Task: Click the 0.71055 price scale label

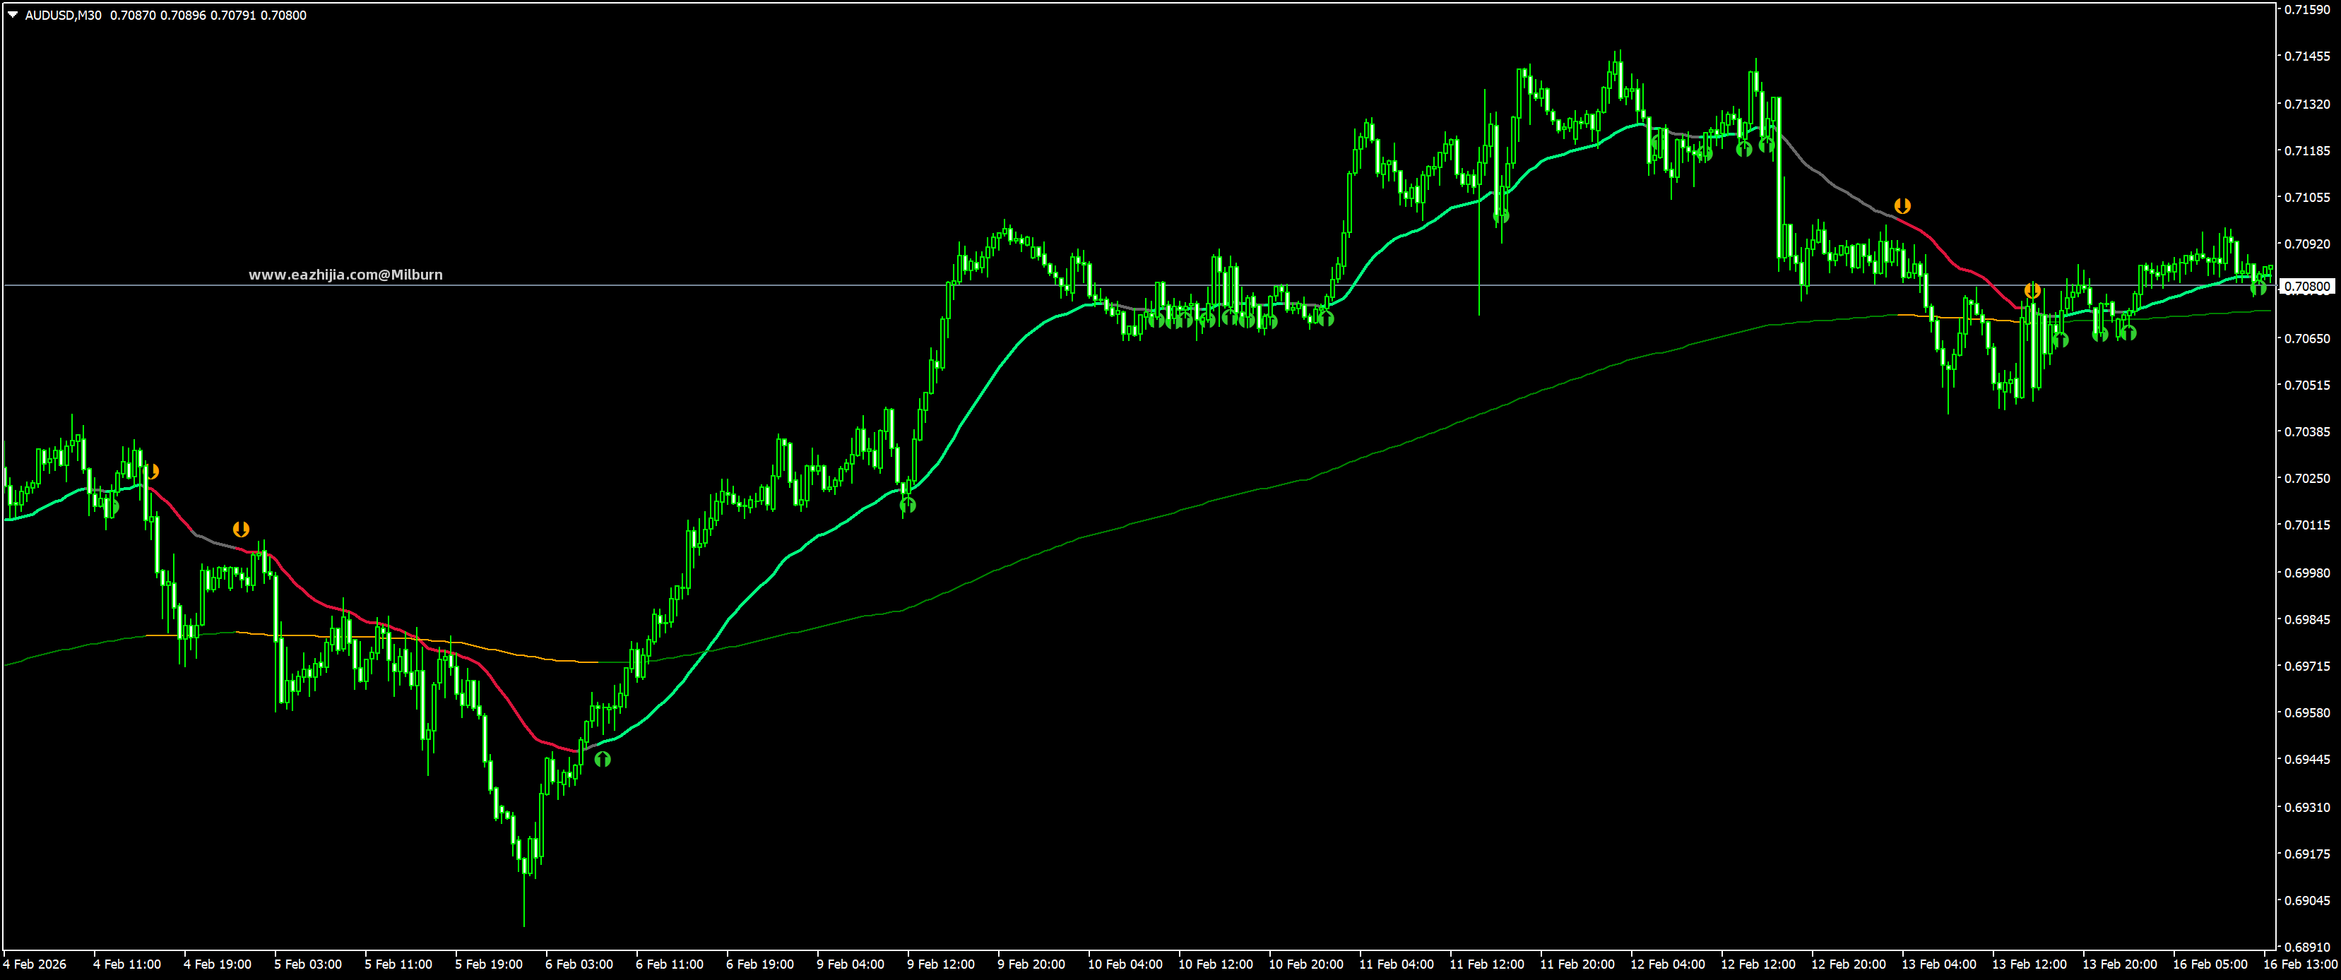Action: point(2306,197)
